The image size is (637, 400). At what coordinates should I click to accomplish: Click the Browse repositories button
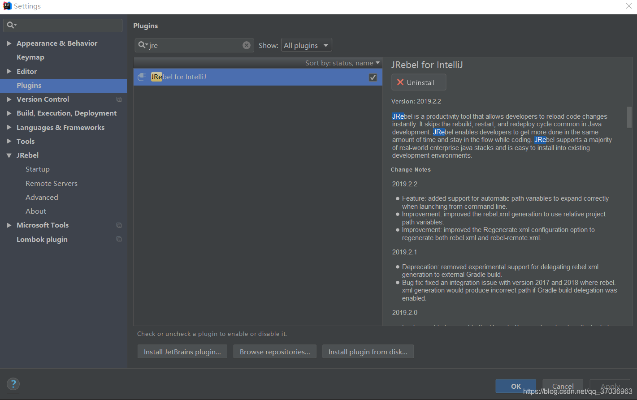[x=274, y=351]
